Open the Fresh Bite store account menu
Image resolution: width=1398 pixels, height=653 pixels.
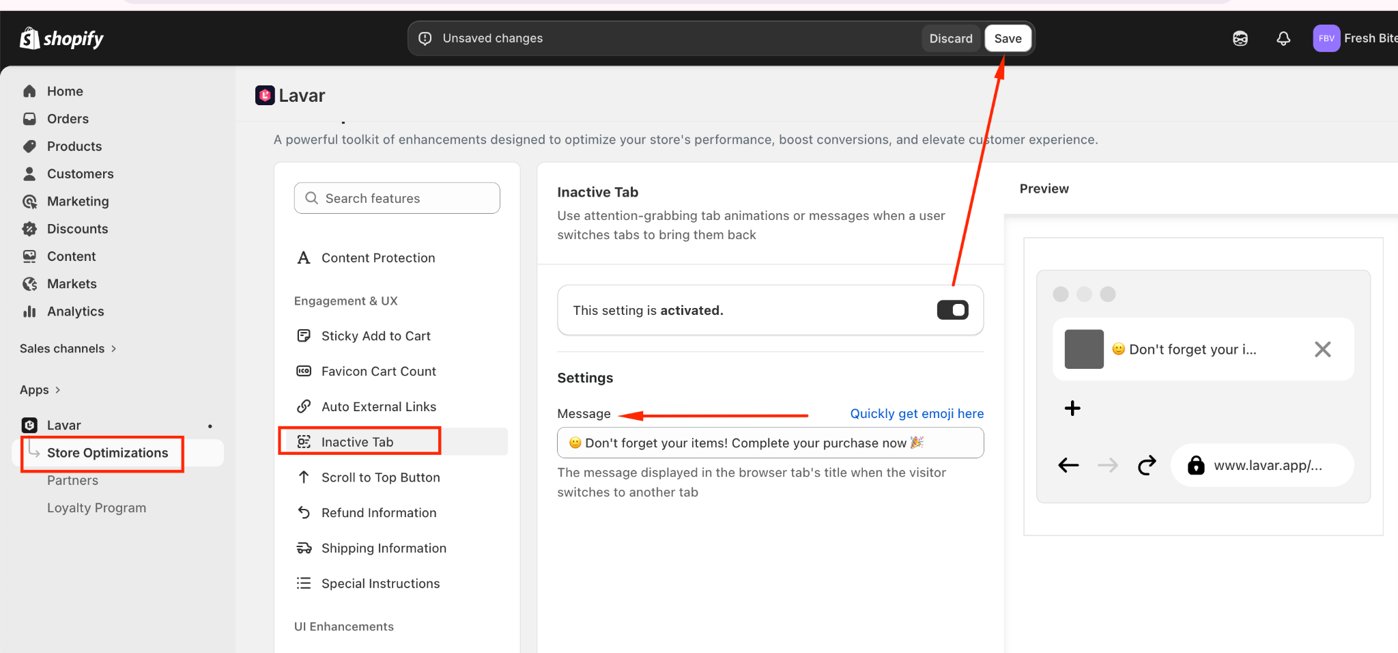pos(1355,38)
